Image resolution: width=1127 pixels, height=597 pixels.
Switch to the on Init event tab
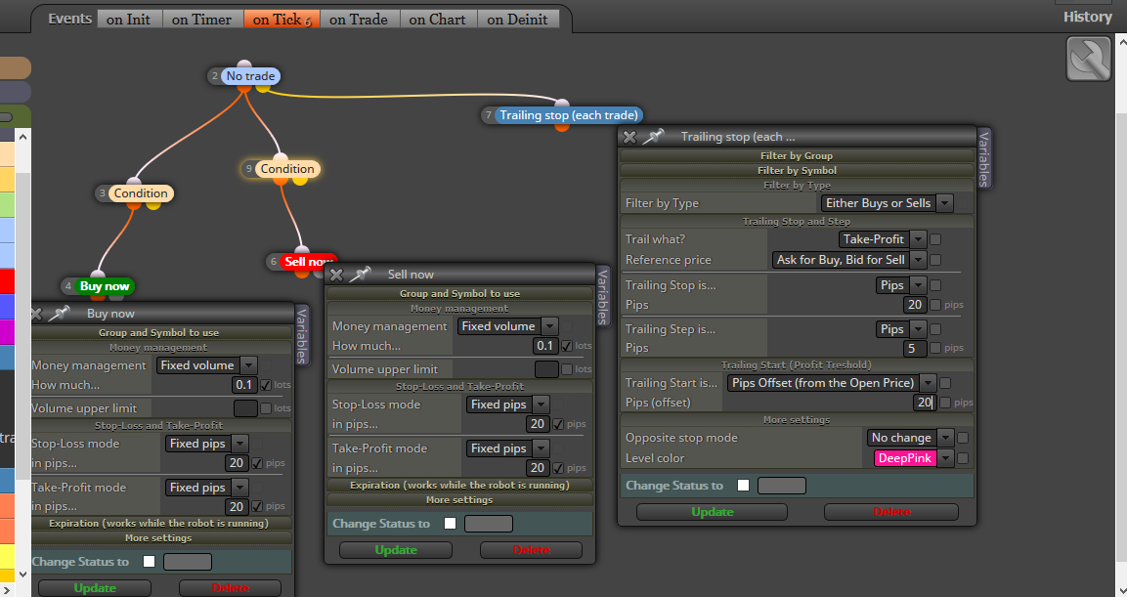129,20
